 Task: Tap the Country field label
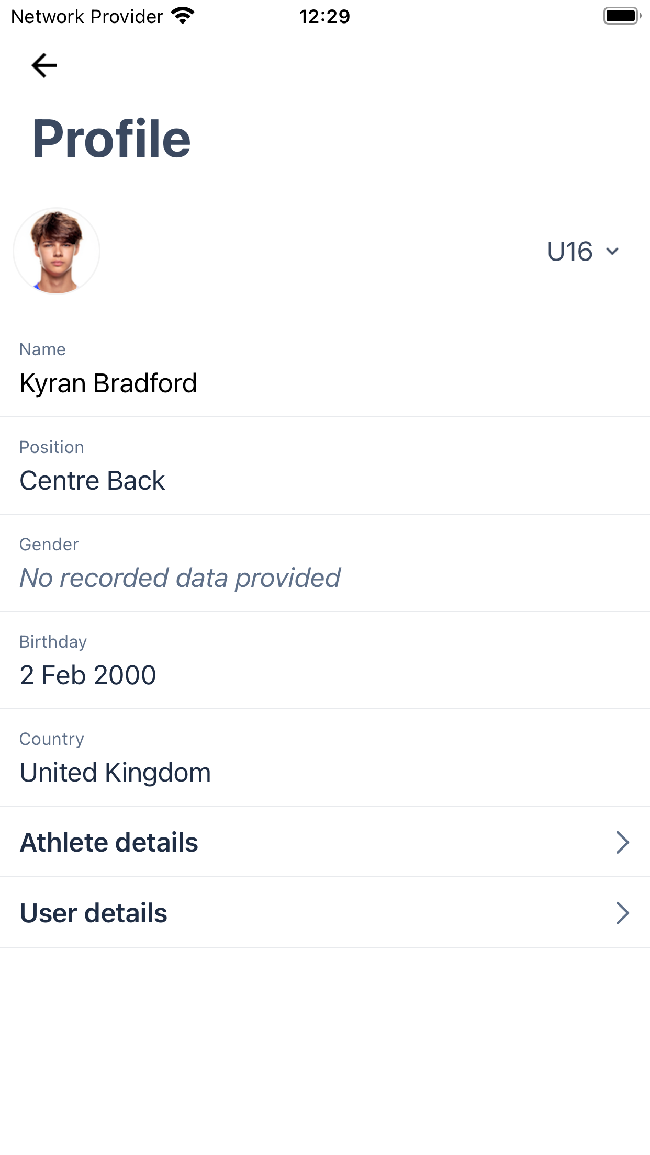[52, 739]
